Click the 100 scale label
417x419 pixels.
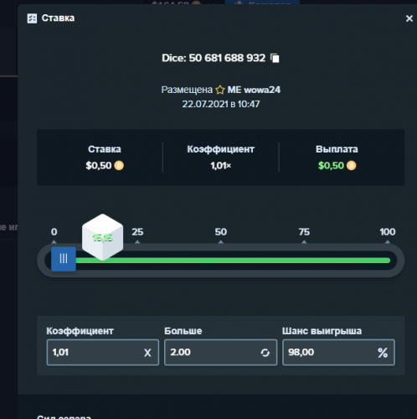point(388,232)
